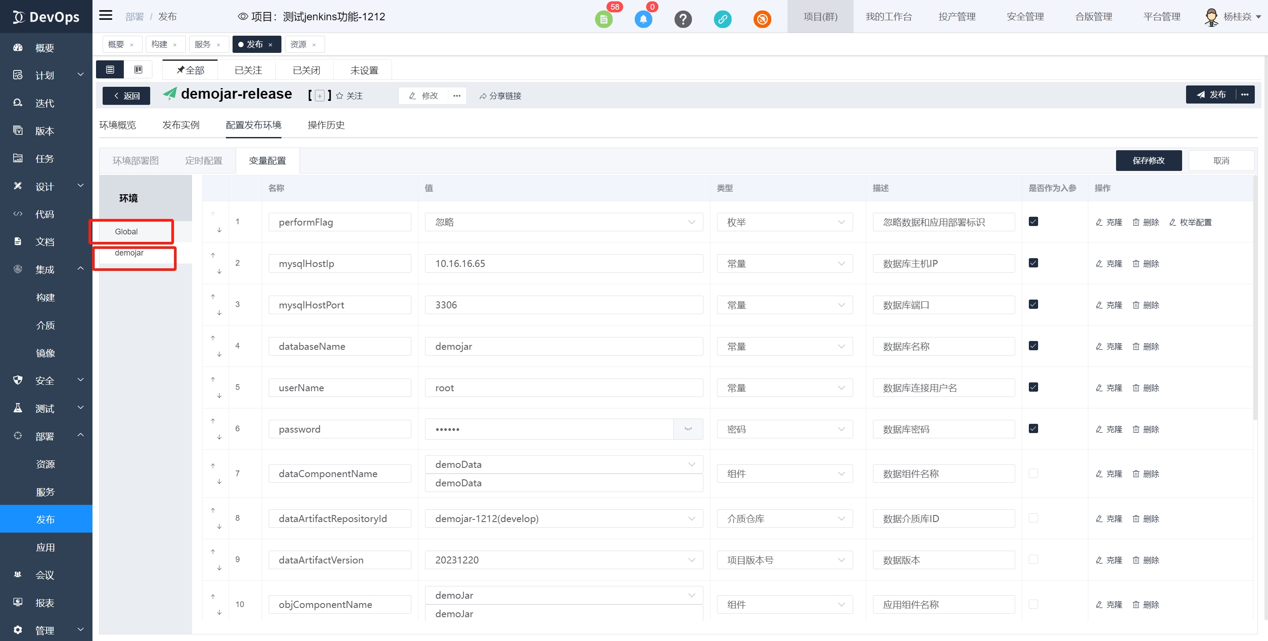
Task: Click the 返回 back button
Action: (126, 96)
